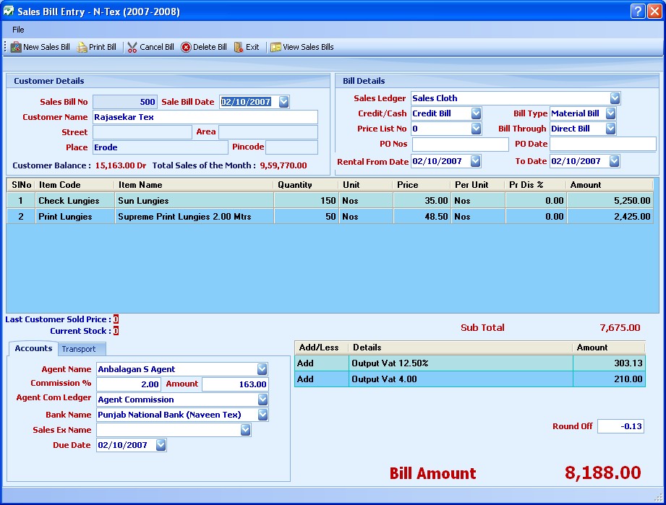Click the red Delete Bill icon

(x=186, y=47)
